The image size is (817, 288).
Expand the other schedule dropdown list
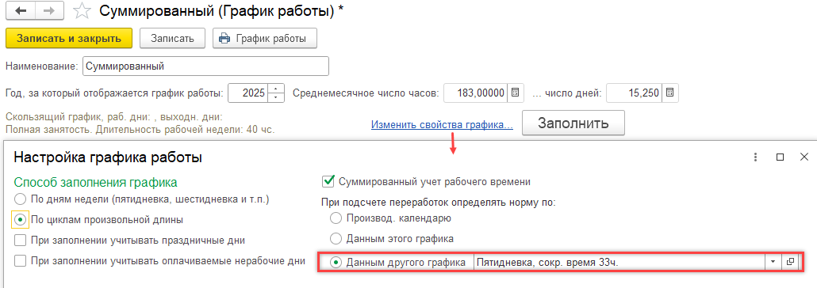click(x=773, y=263)
